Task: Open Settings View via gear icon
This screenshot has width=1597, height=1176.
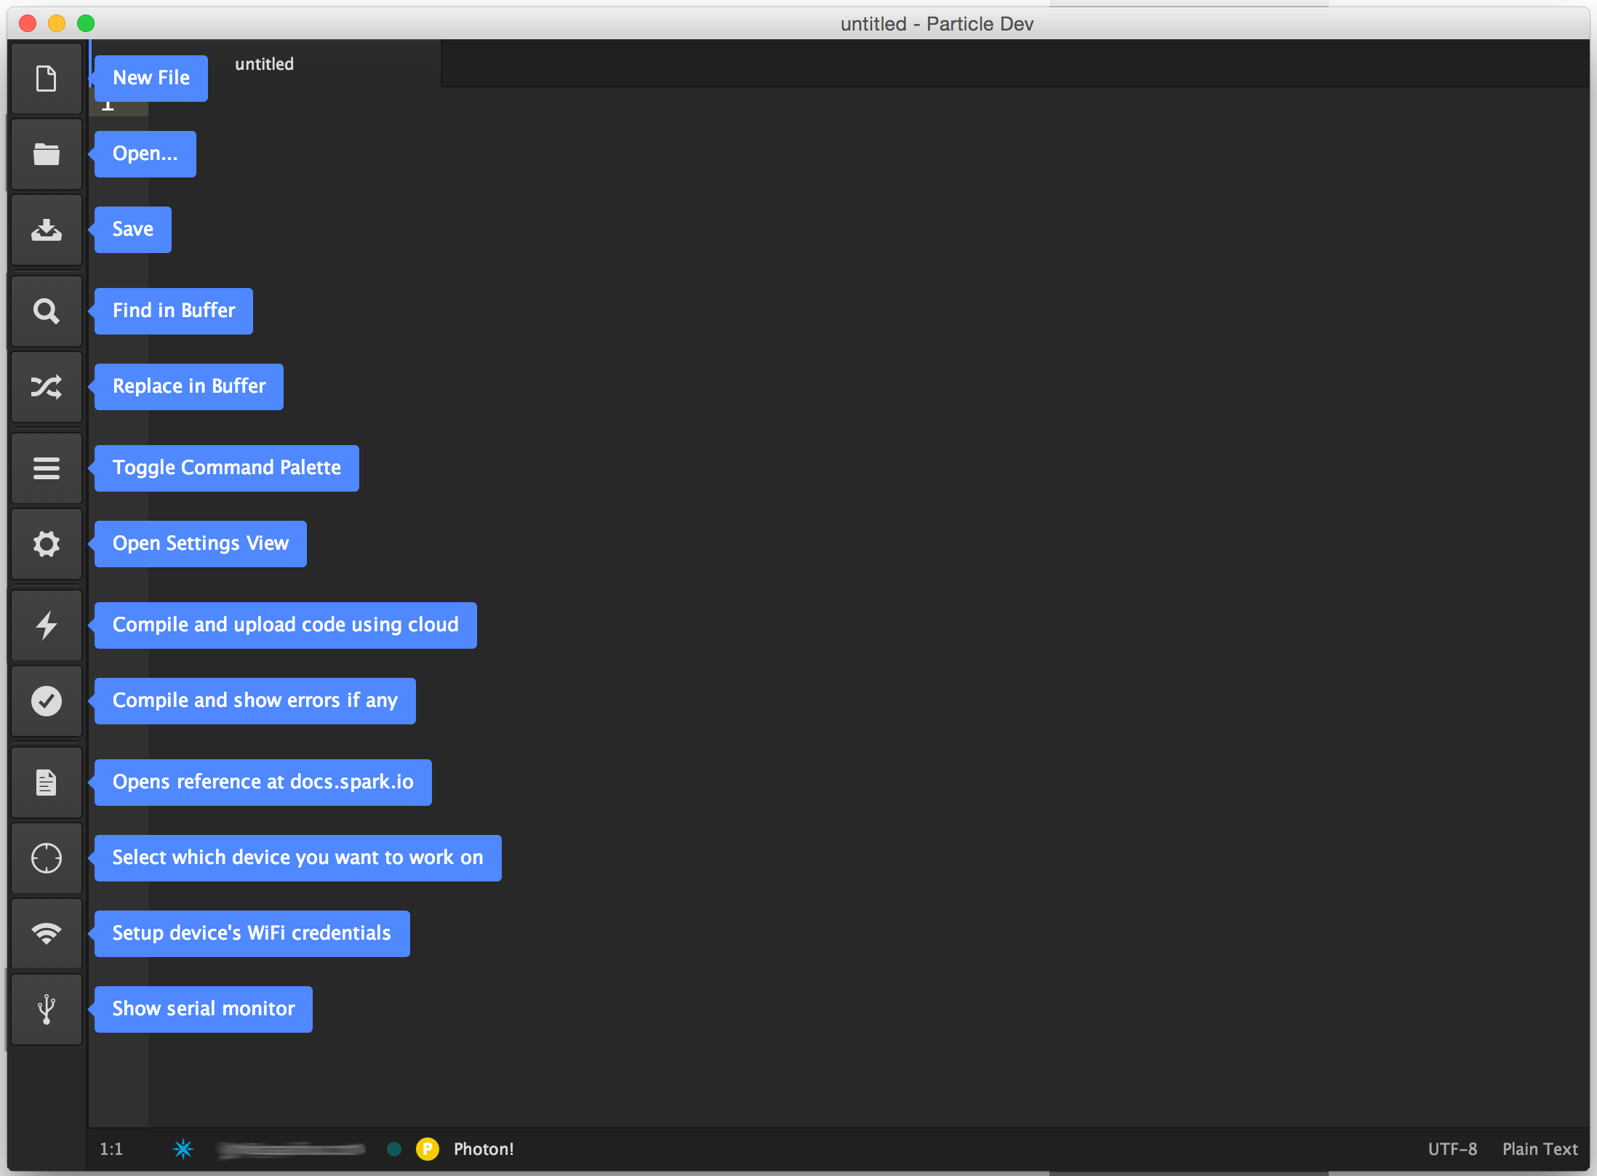Action: tap(47, 544)
